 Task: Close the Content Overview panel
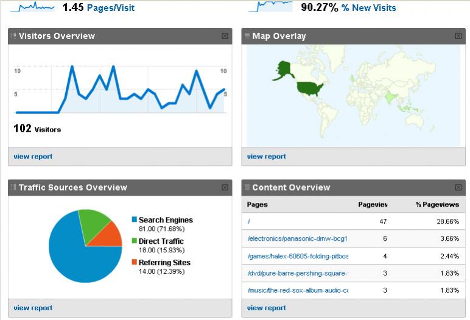pos(458,188)
